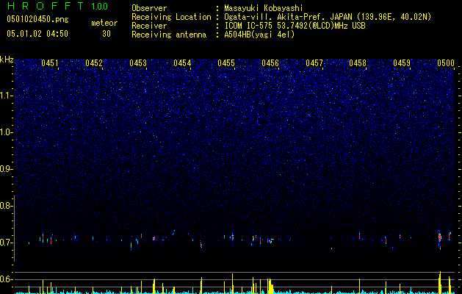
Task: Select the ICOM IC-575 receiver description
Action: tap(295, 26)
